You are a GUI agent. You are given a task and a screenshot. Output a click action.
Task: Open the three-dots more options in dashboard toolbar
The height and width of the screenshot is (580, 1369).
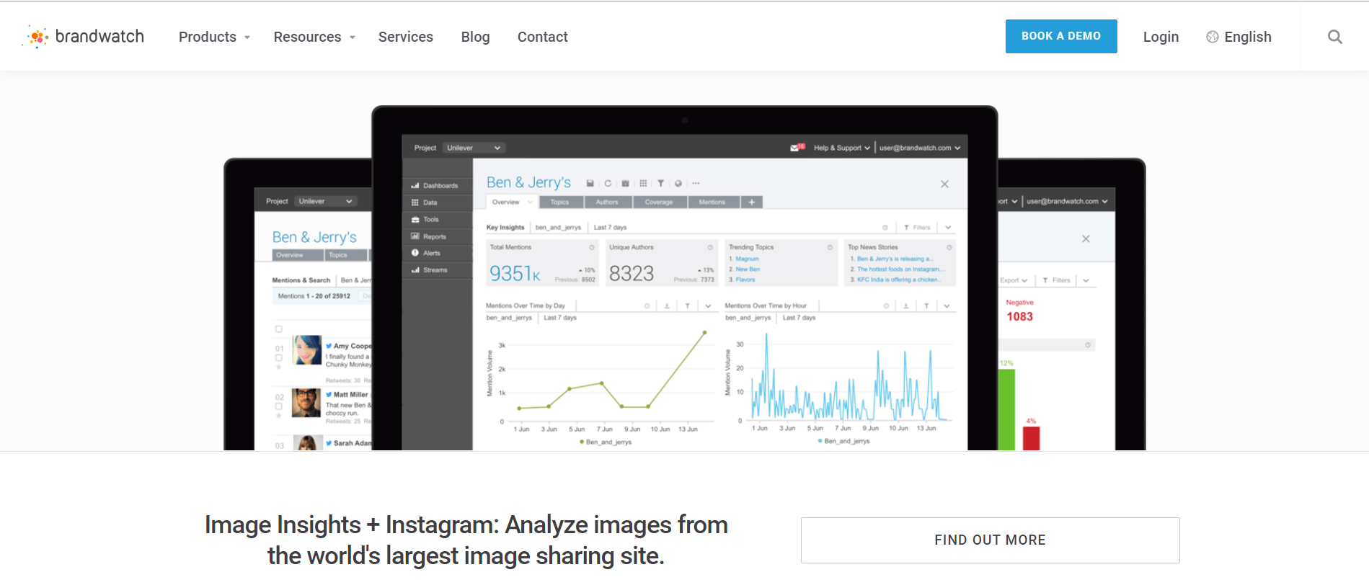696,183
